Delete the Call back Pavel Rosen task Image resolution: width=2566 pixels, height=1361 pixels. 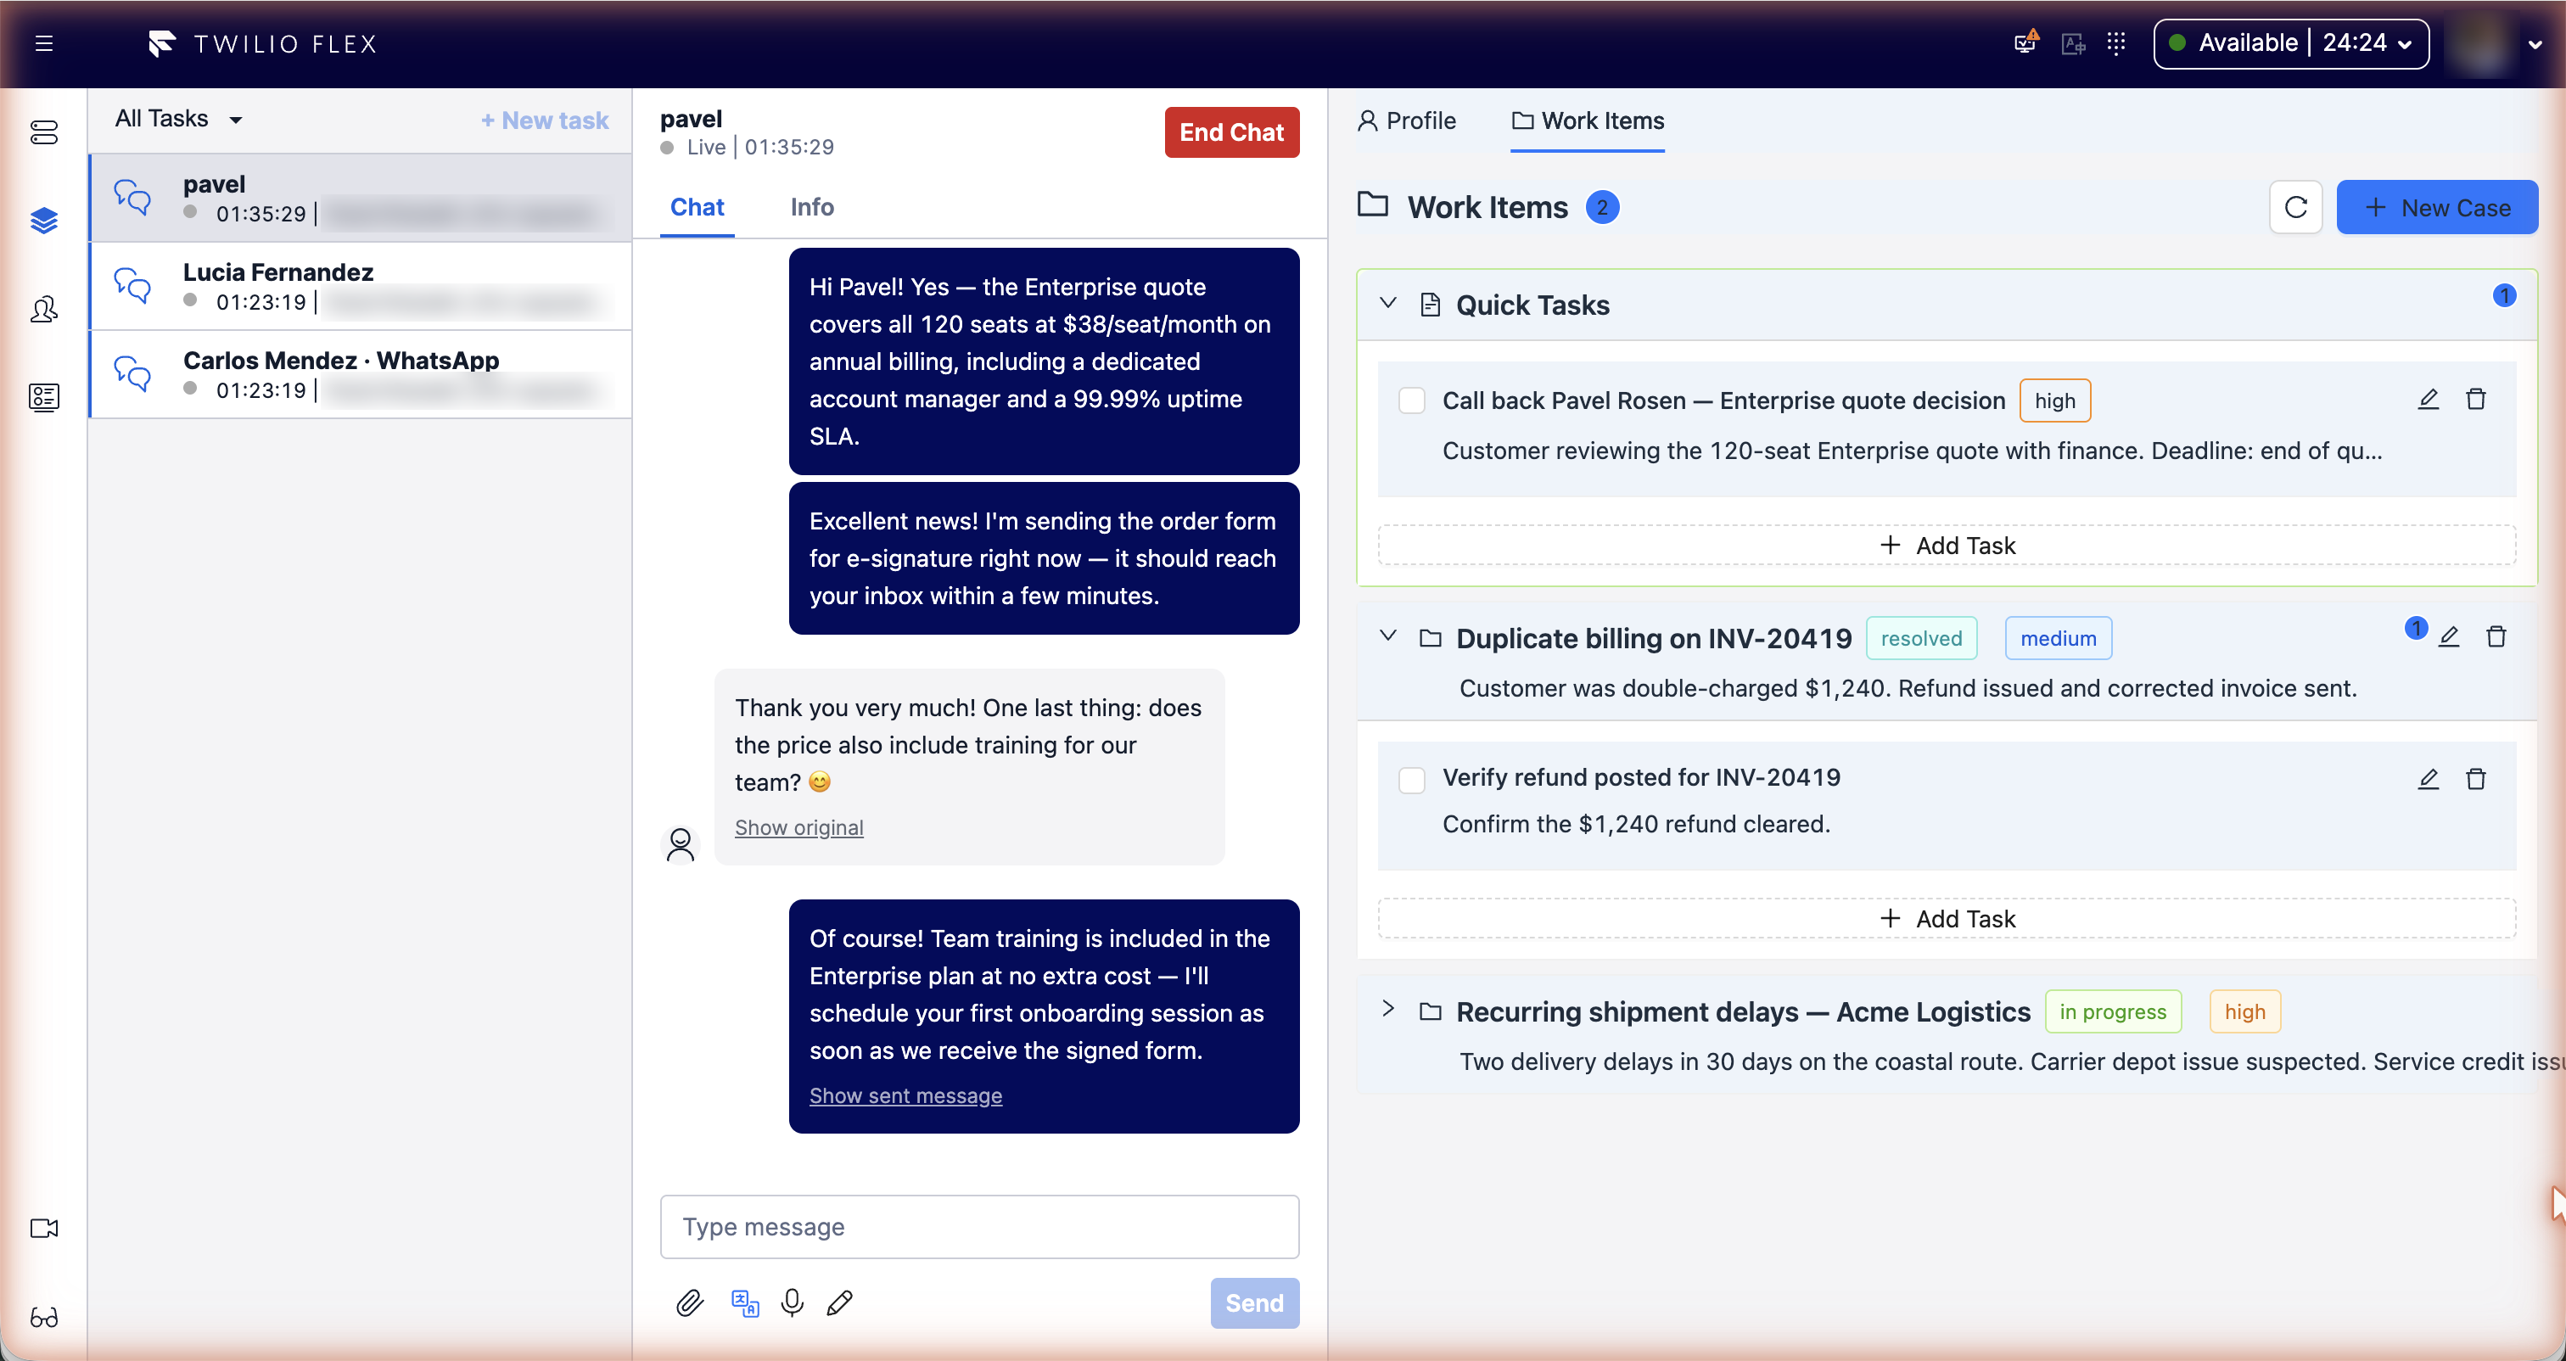pyautogui.click(x=2475, y=400)
